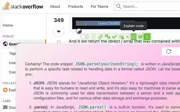Screen dimensions: 180x112
Task: Click the Stack Overflow logo
Action: pos(23,6)
